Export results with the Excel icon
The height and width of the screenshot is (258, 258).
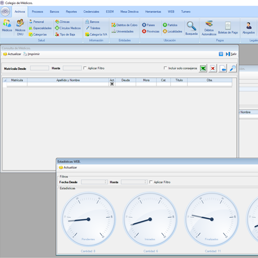pyautogui.click(x=203, y=68)
